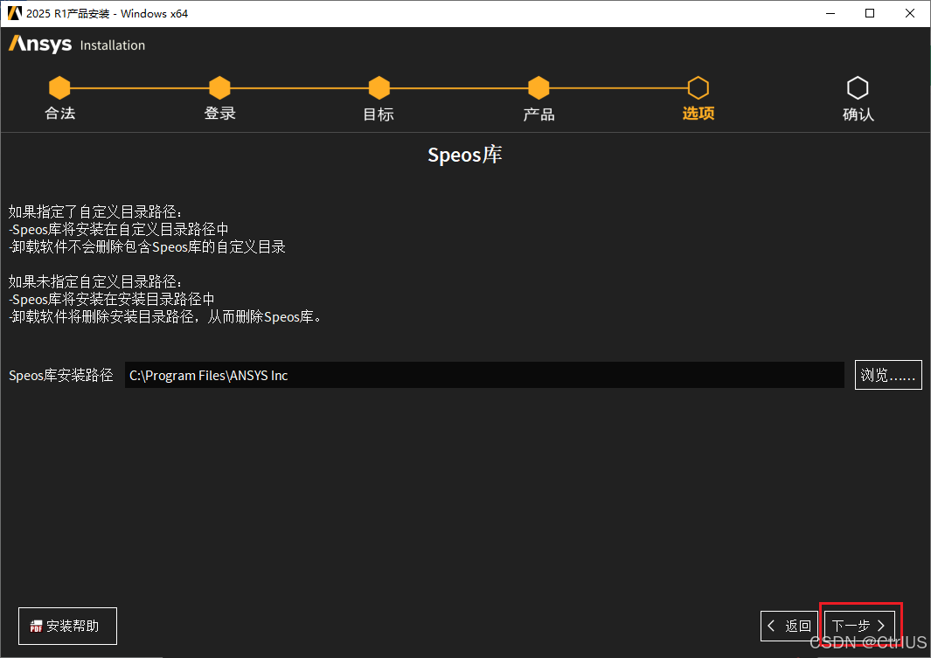Click the 选项 step hexagon icon

[x=698, y=87]
